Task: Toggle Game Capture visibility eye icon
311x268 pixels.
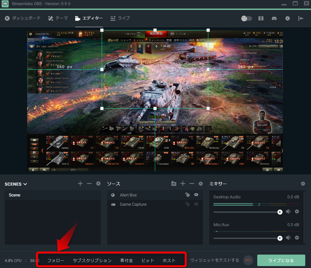Action: 196,204
